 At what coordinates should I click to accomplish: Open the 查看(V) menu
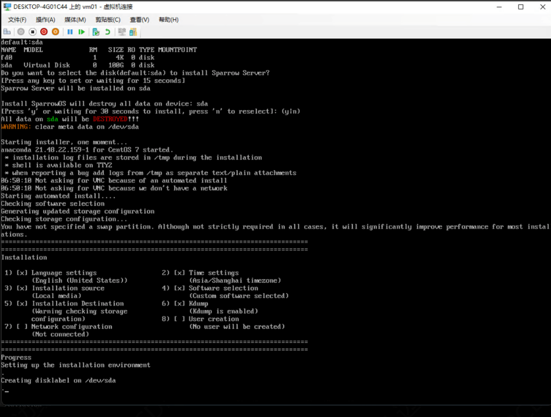coord(140,20)
